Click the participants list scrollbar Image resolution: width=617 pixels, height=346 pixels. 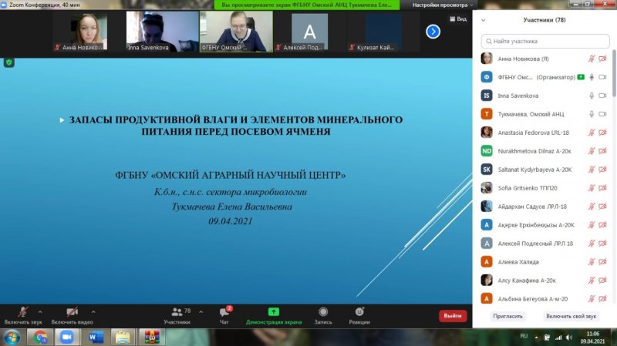pyautogui.click(x=614, y=73)
